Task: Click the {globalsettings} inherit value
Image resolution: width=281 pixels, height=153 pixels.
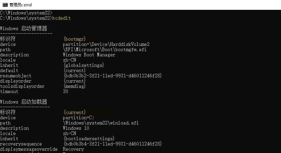Action: pos(84,65)
